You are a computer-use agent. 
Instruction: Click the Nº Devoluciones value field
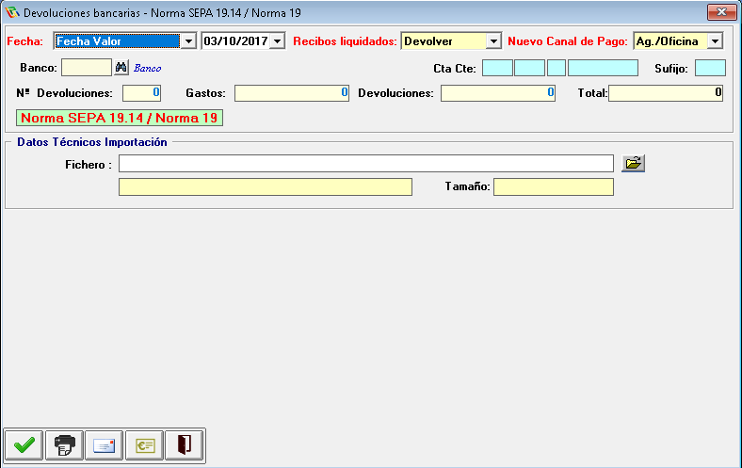(141, 92)
